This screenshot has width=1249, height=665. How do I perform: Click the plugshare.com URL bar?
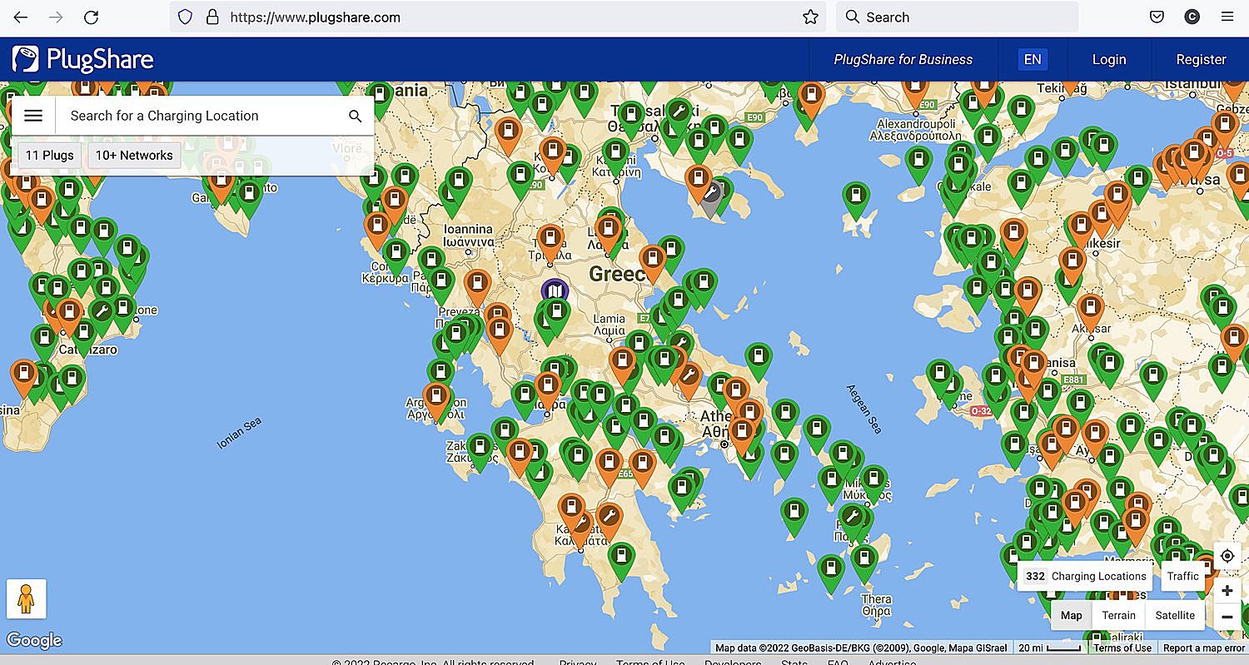point(500,17)
